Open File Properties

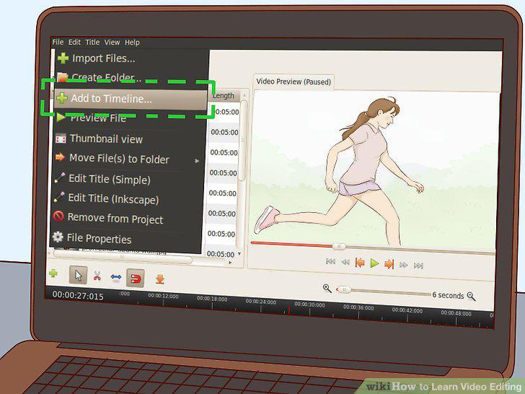tap(126, 239)
